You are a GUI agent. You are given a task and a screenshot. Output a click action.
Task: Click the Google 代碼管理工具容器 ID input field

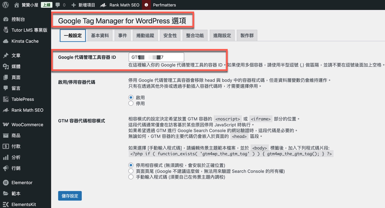(156, 57)
